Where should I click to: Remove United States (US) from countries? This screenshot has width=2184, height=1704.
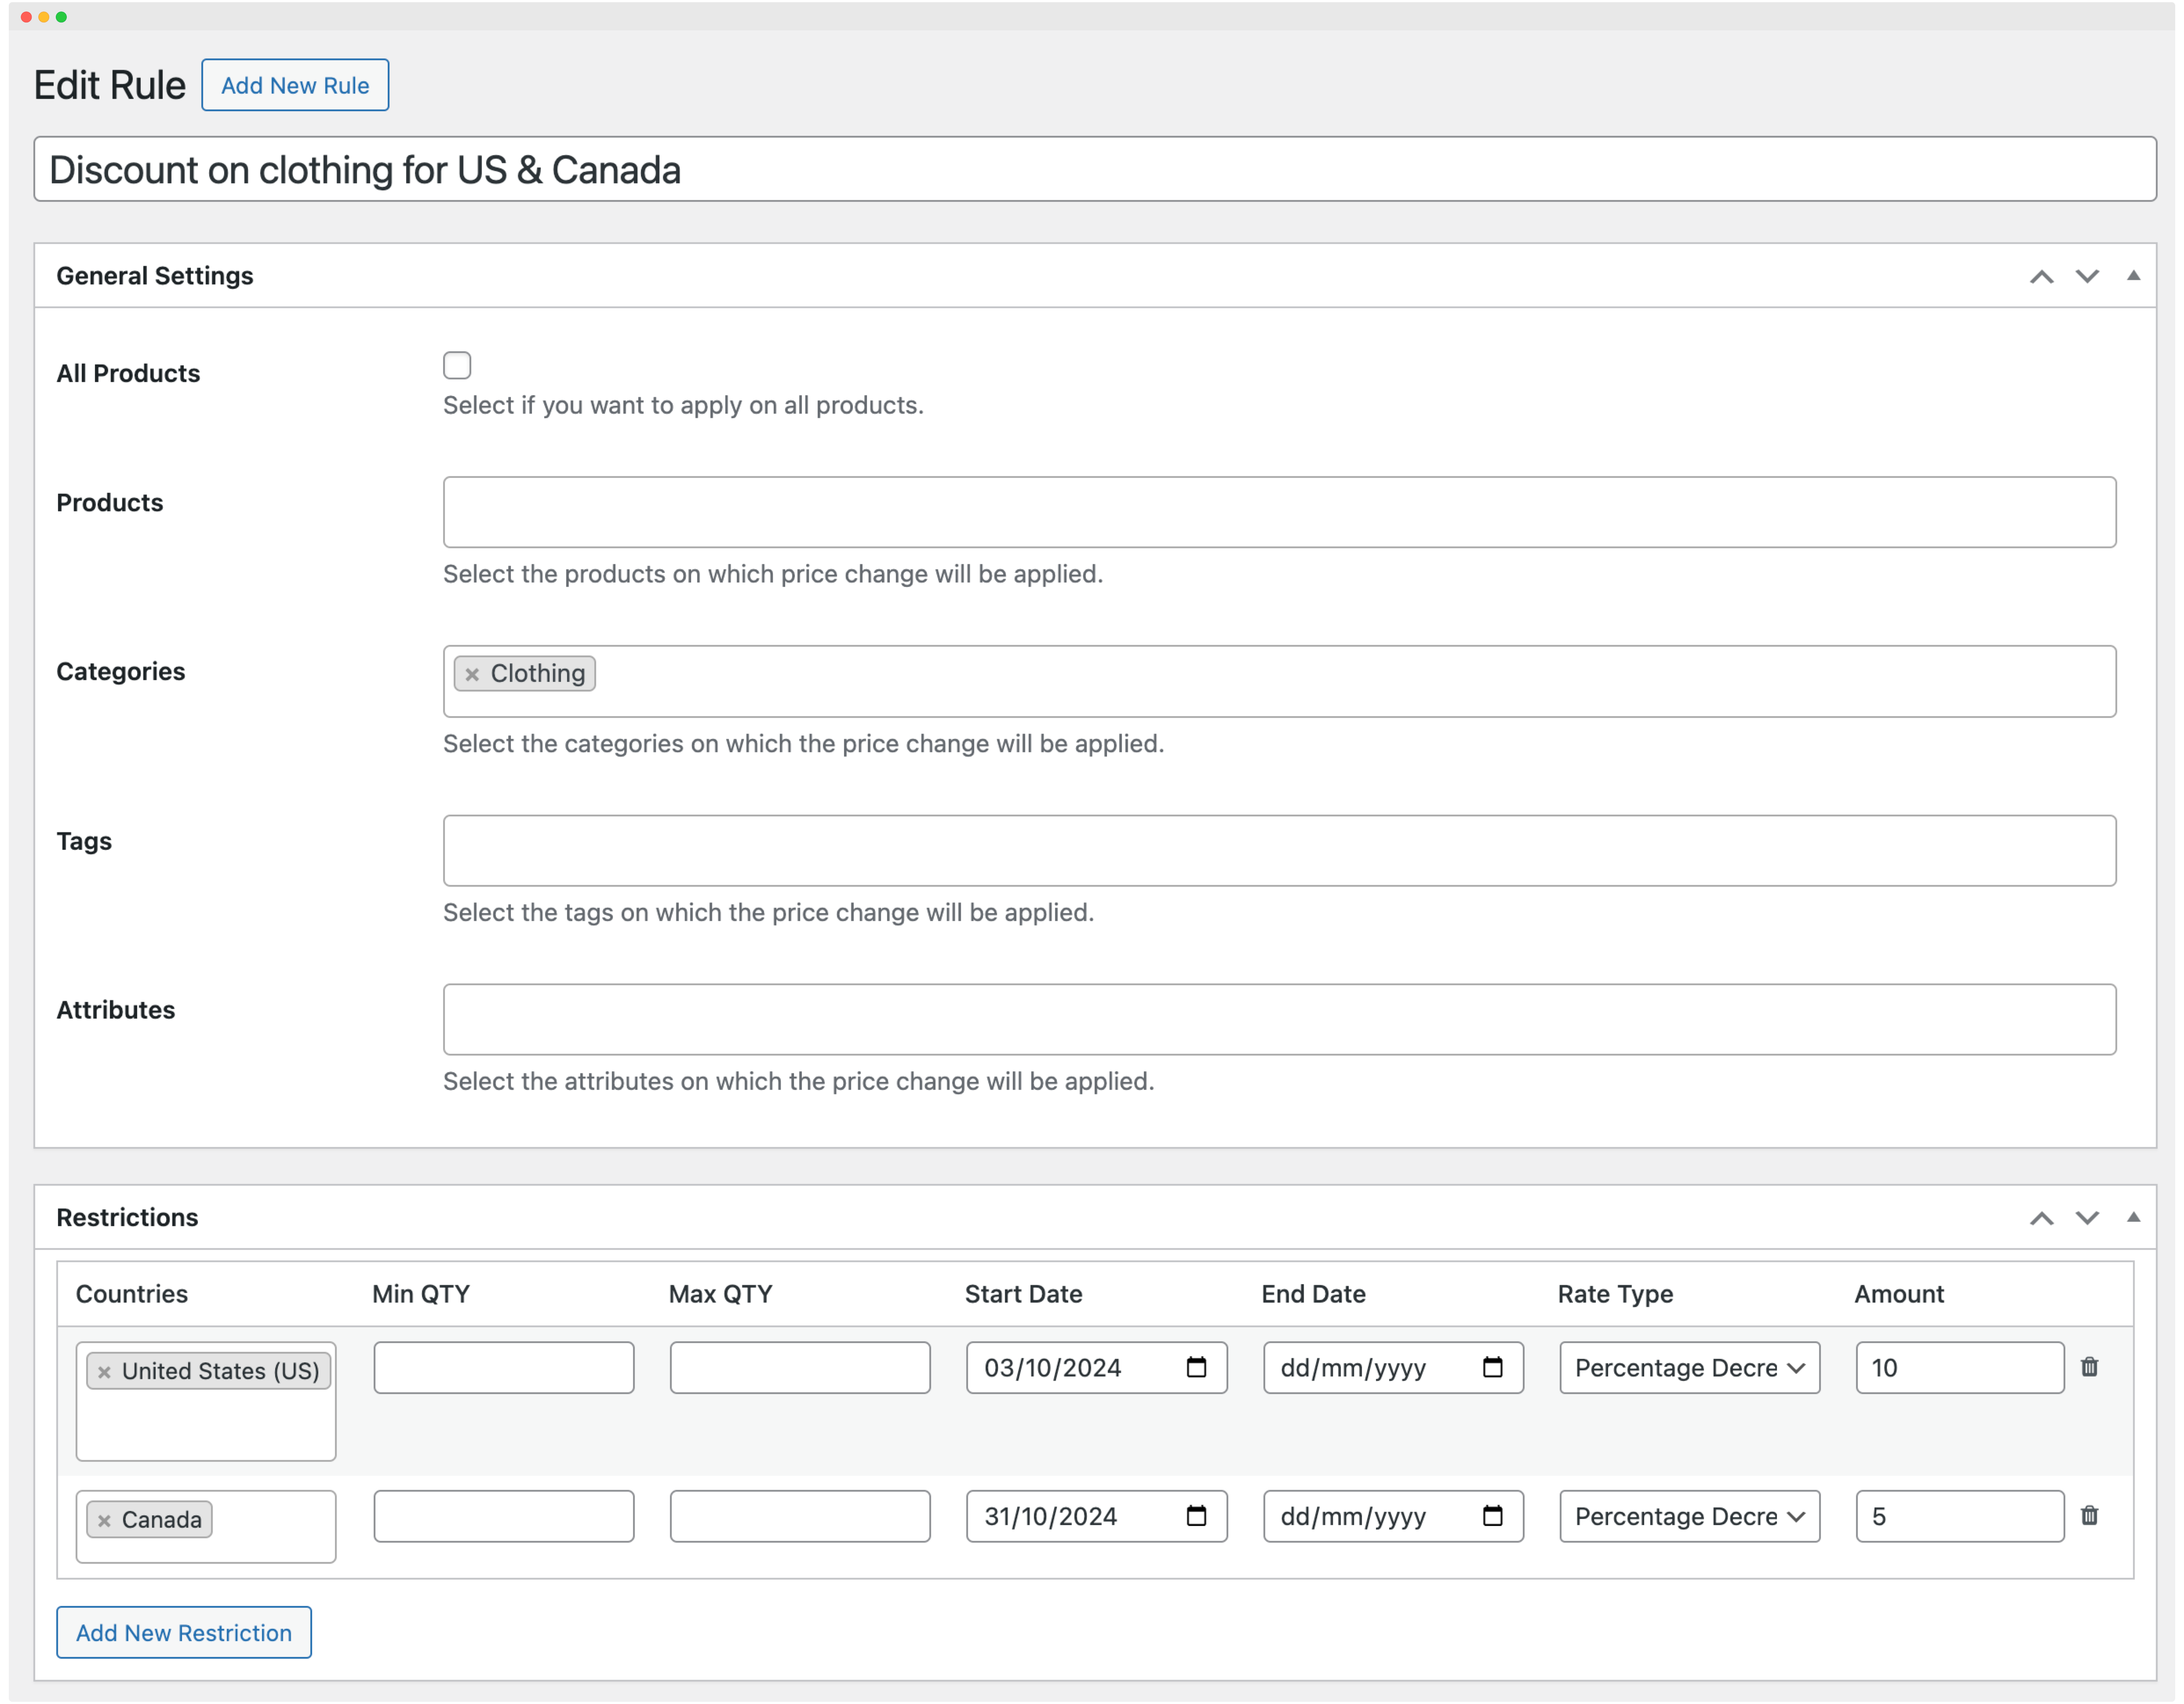[104, 1372]
